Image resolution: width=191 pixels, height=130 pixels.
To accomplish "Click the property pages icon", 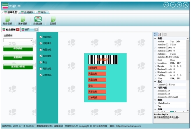I will (x=165, y=34).
